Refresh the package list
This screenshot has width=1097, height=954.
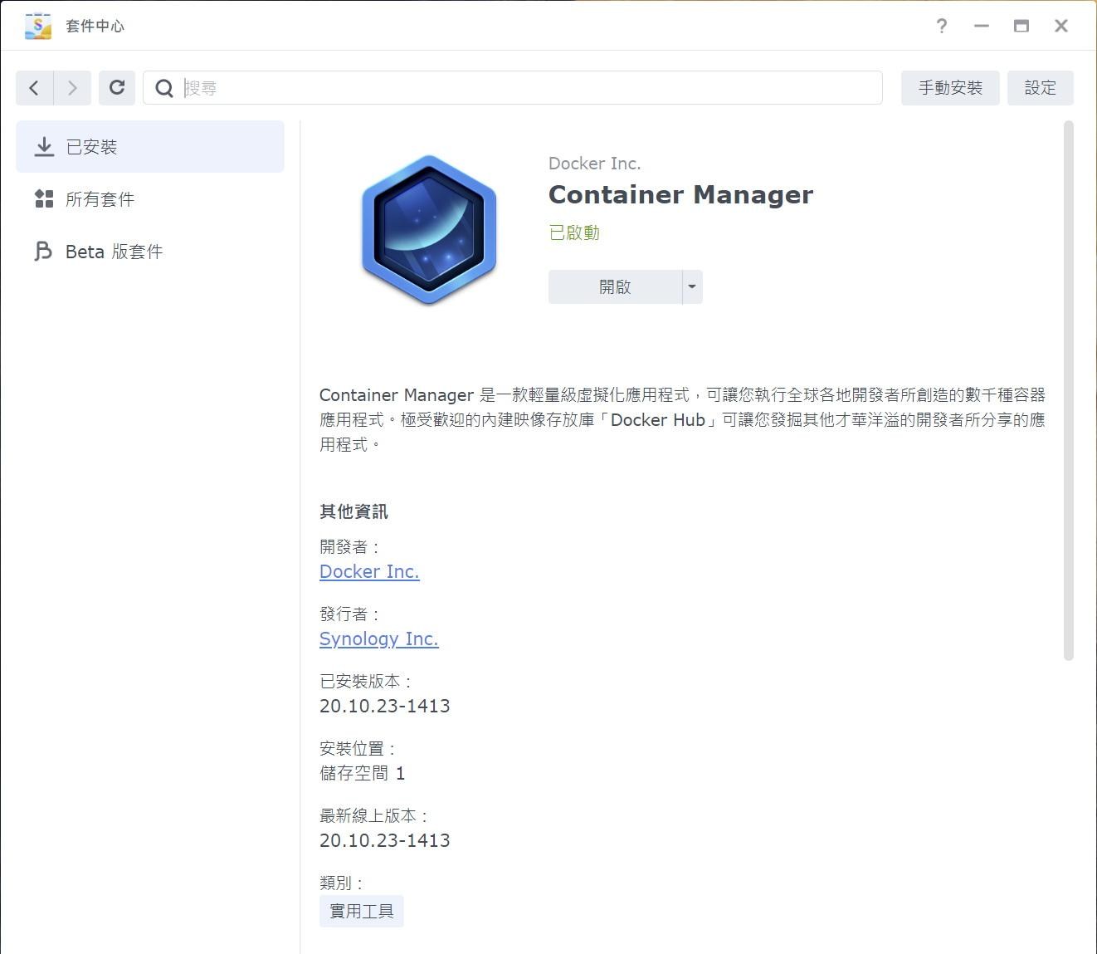(116, 87)
